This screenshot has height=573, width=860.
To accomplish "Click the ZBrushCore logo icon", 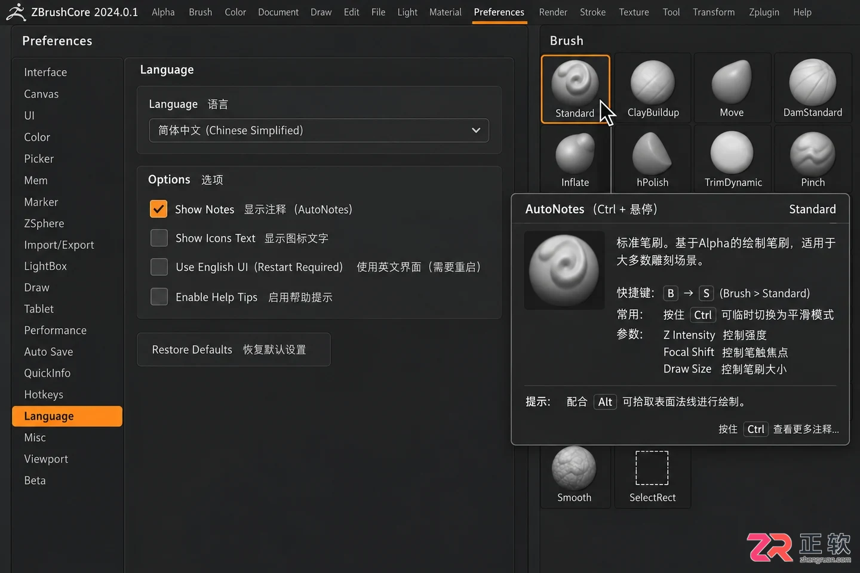I will tap(16, 12).
